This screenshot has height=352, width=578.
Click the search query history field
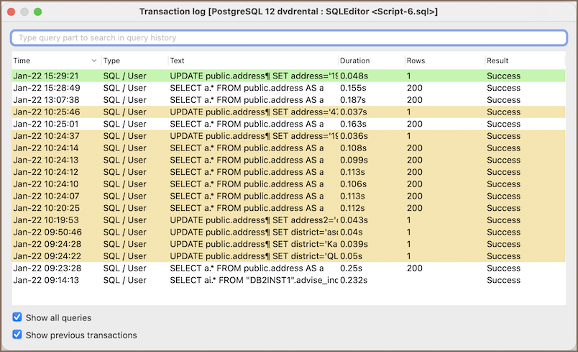[288, 37]
